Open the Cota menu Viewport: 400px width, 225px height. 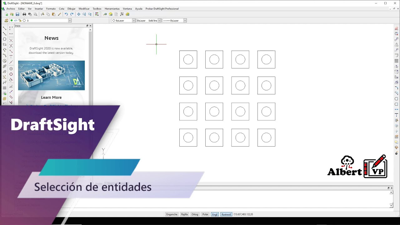point(62,9)
